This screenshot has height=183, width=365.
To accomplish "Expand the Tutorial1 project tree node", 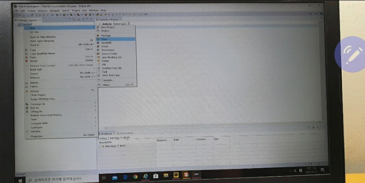I will coord(16,25).
